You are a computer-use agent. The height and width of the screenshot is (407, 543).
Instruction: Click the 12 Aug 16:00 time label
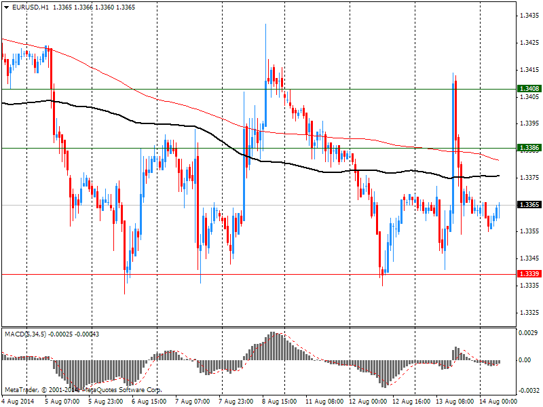click(x=411, y=402)
